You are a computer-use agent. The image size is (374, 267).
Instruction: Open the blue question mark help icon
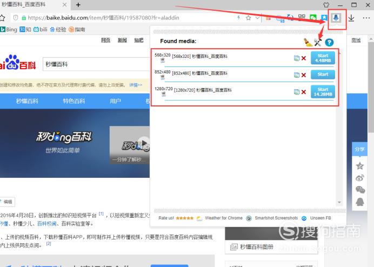click(x=329, y=43)
